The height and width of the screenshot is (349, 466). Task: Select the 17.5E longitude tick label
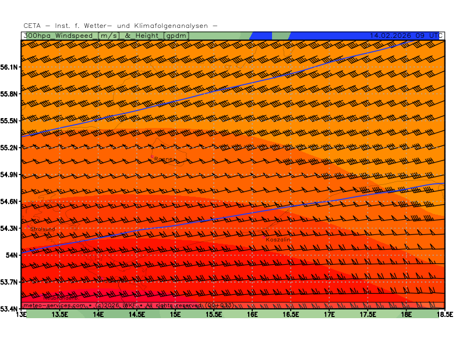pyautogui.click(x=368, y=314)
